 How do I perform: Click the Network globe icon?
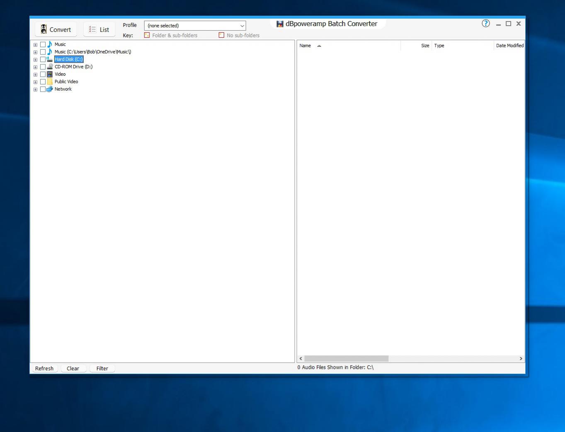point(50,89)
